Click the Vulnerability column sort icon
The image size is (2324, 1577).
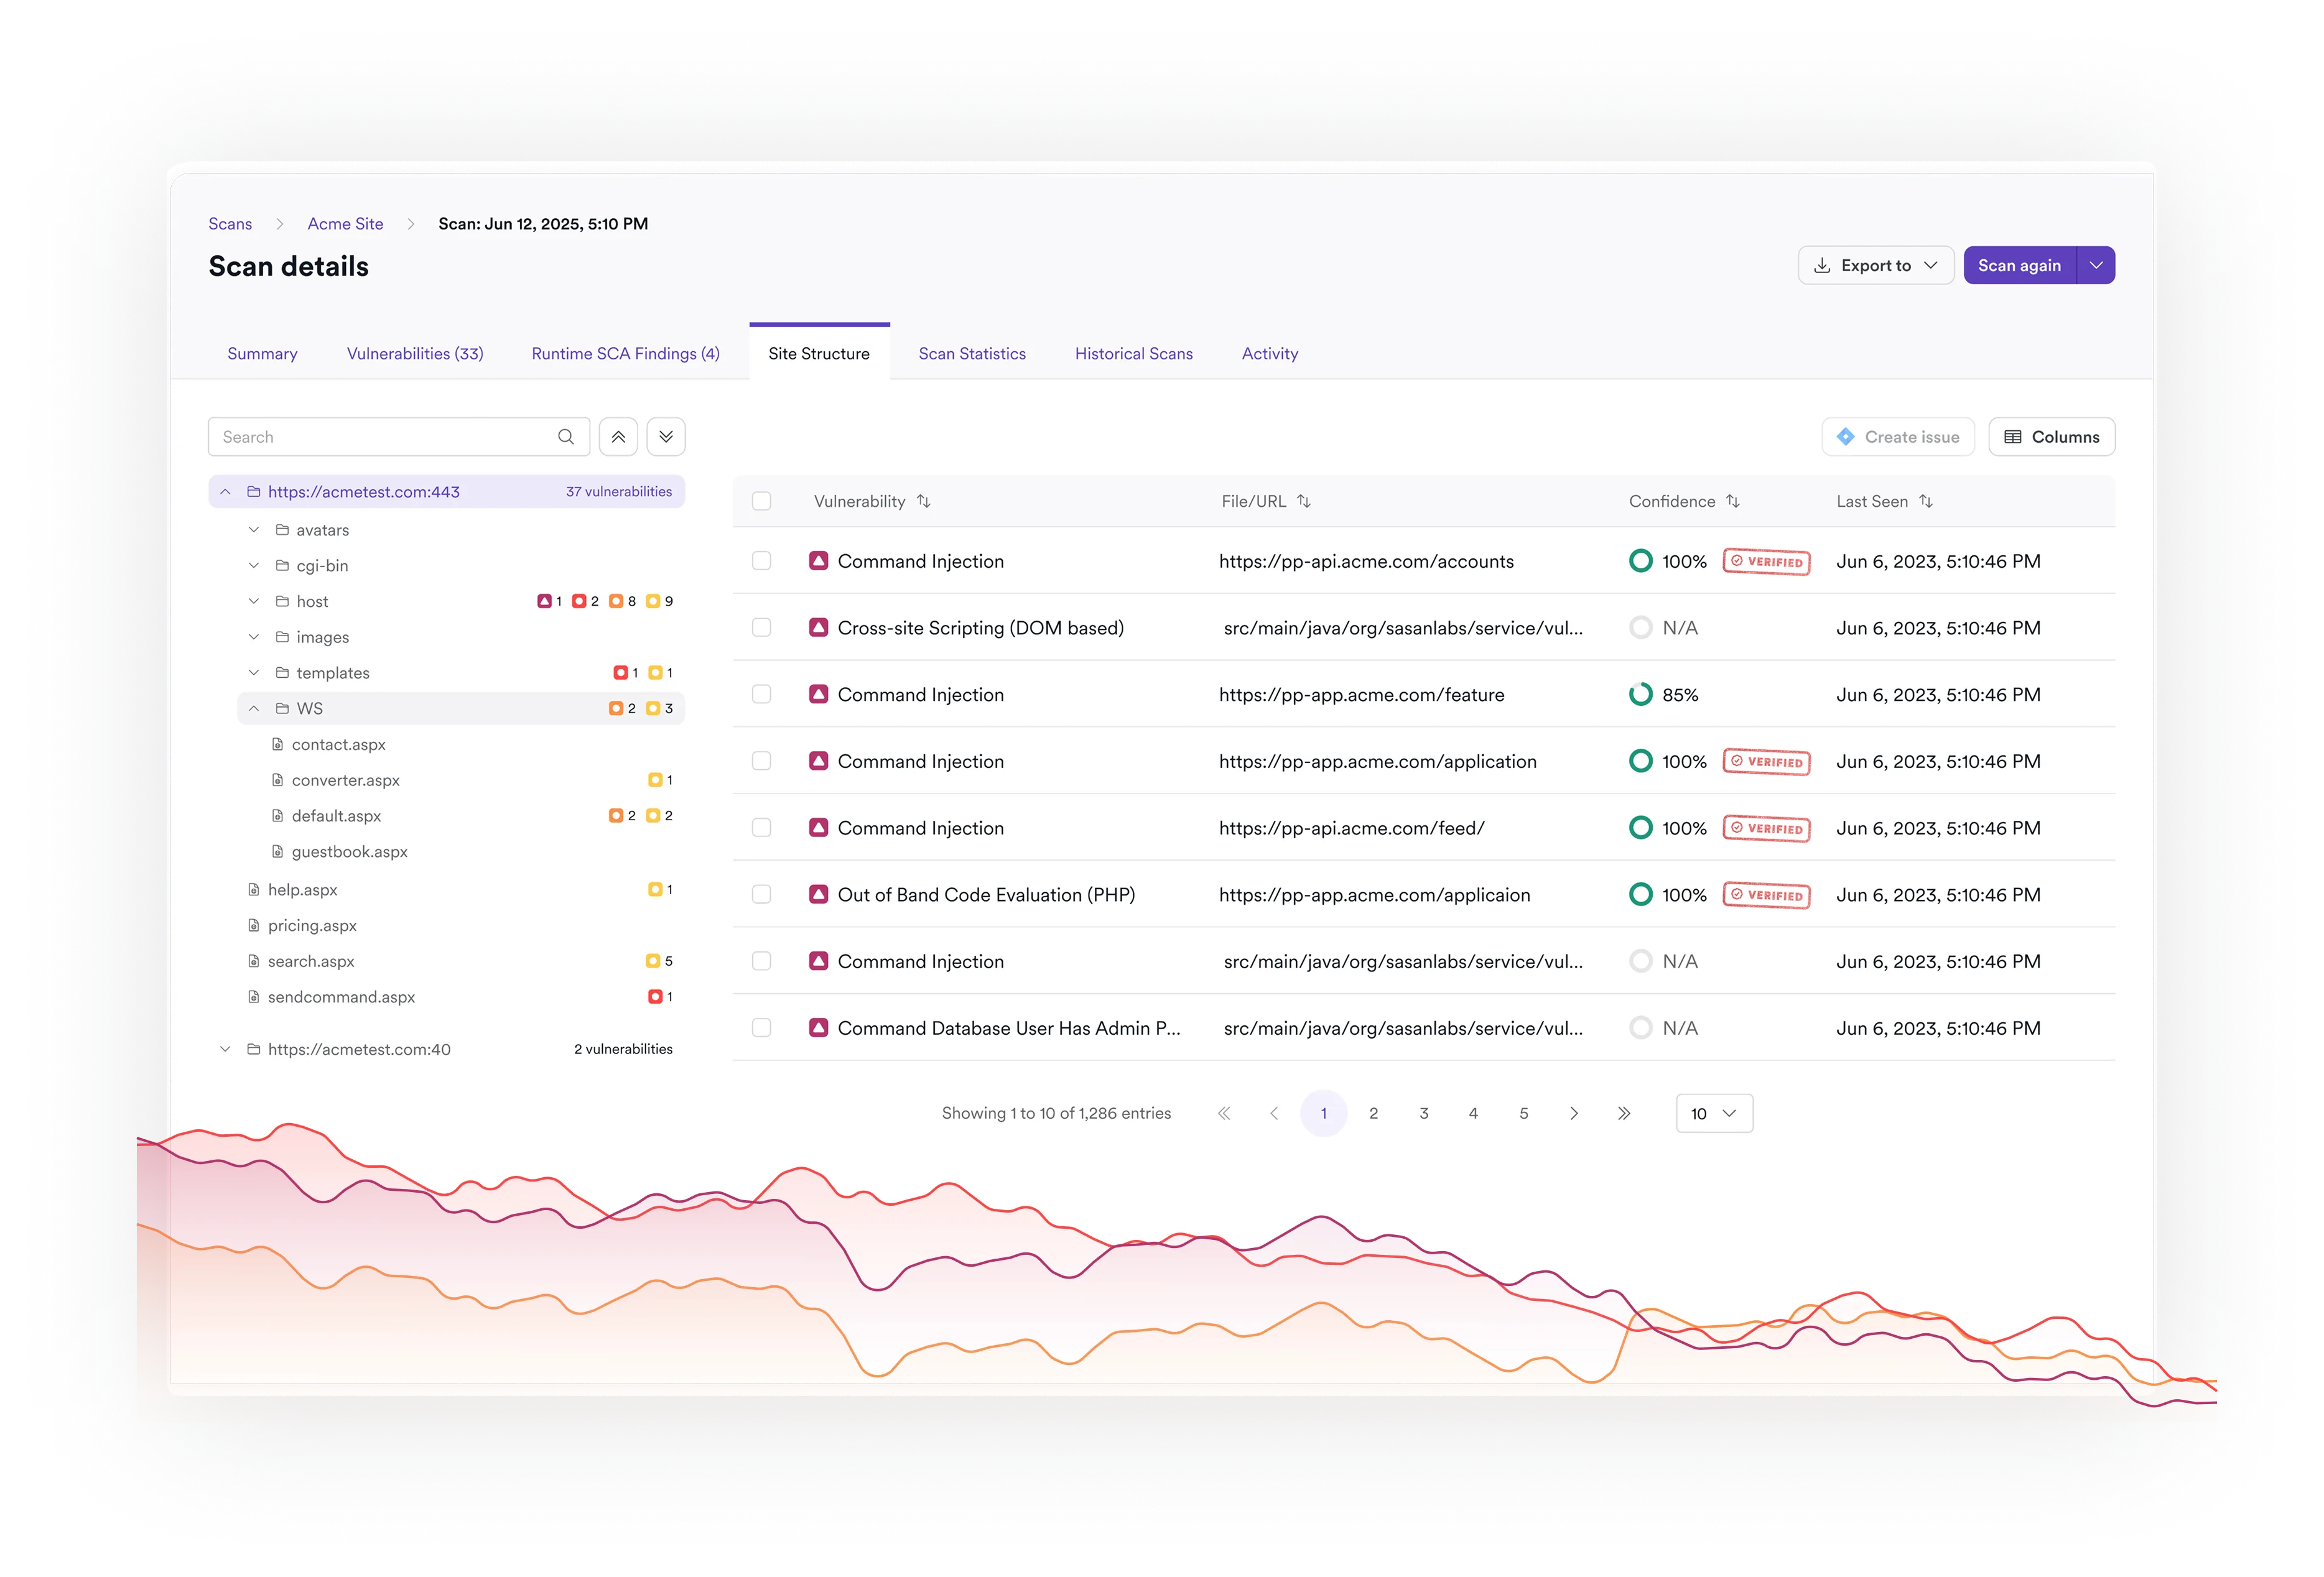(x=924, y=502)
